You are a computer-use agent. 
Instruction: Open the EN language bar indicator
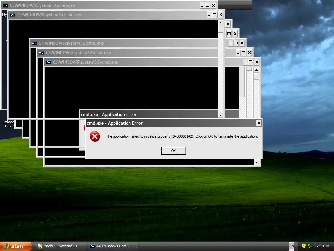click(291, 246)
